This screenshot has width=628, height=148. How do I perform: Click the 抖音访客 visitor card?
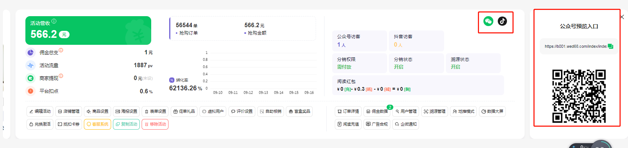tap(416, 41)
